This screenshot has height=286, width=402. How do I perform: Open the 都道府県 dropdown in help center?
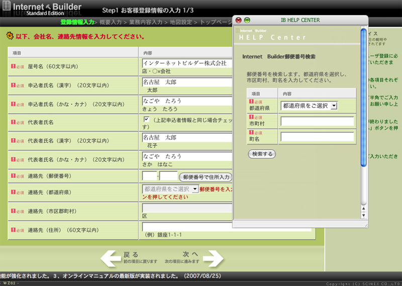(309, 106)
